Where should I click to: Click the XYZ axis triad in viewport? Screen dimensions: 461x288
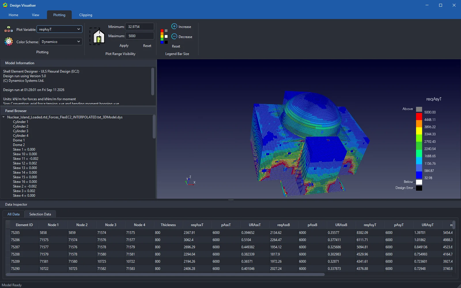pyautogui.click(x=190, y=181)
